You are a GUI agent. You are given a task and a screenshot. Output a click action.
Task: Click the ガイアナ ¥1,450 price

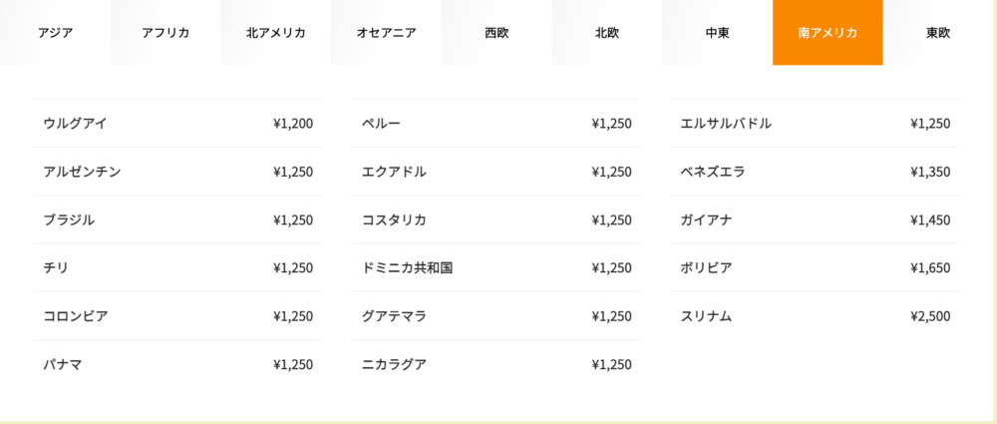[930, 220]
